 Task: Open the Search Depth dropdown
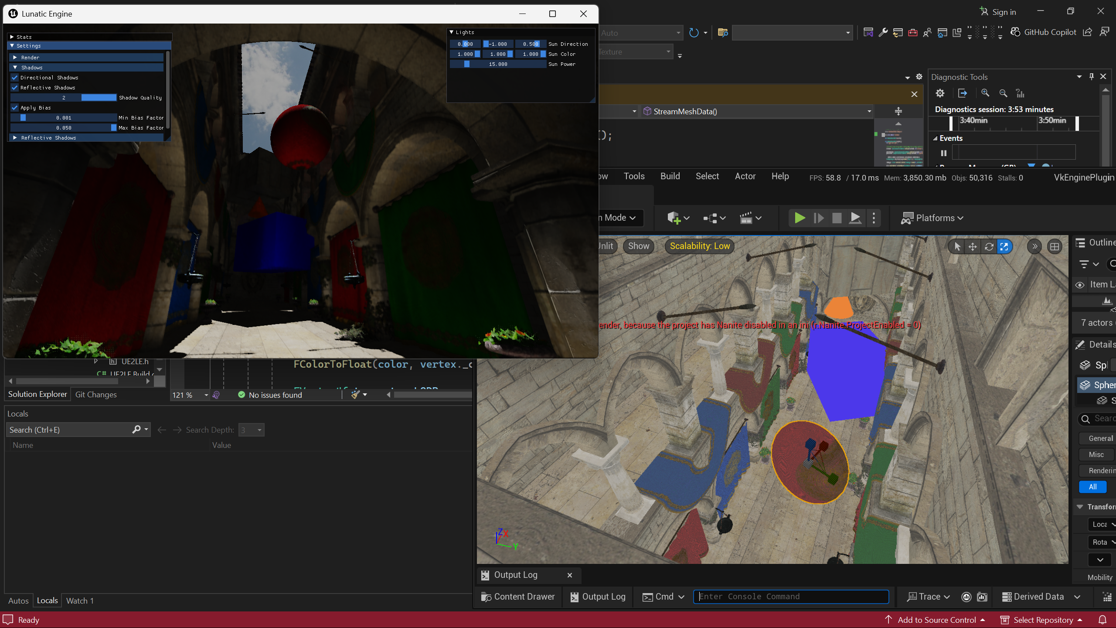251,430
